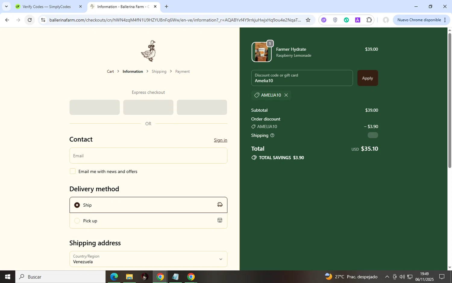Image resolution: width=452 pixels, height=283 pixels.
Task: Click the Information breadcrumb step
Action: point(133,72)
